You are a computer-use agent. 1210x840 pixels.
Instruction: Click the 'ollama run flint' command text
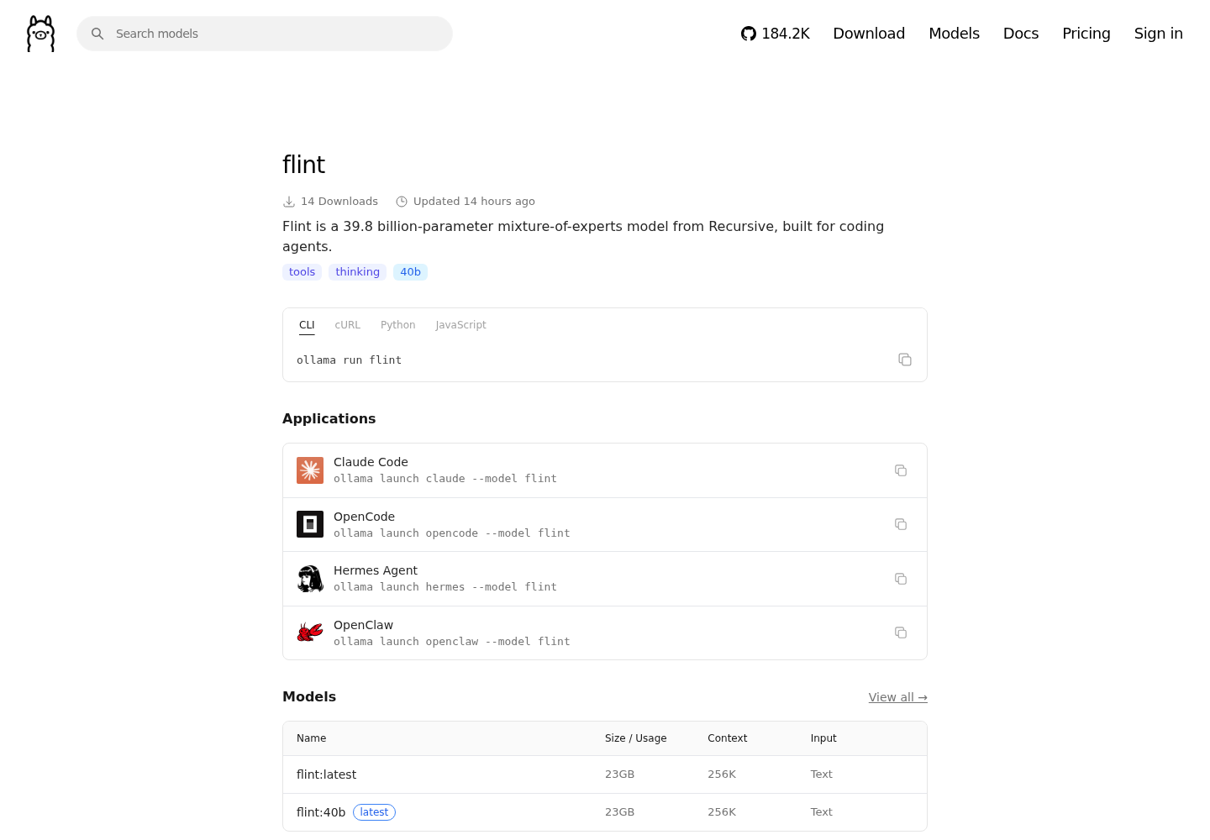(349, 360)
